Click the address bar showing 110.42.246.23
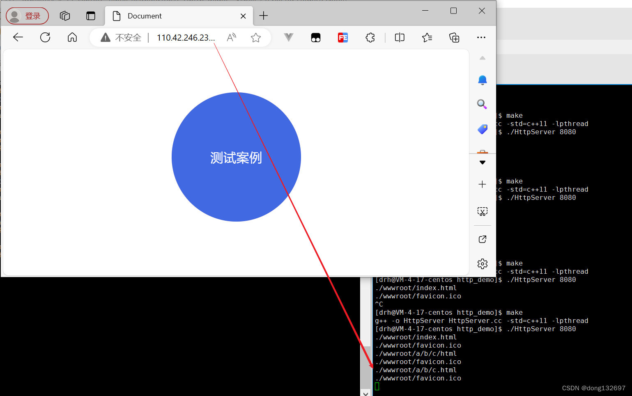Image resolution: width=632 pixels, height=396 pixels. (186, 38)
